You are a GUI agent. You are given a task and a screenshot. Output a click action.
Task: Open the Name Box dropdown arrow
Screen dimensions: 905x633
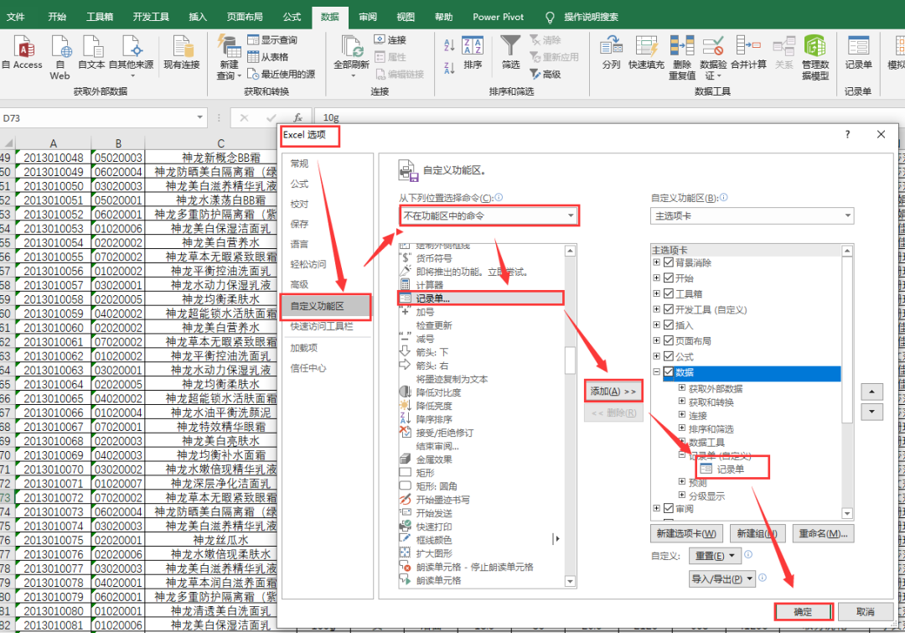tap(199, 117)
